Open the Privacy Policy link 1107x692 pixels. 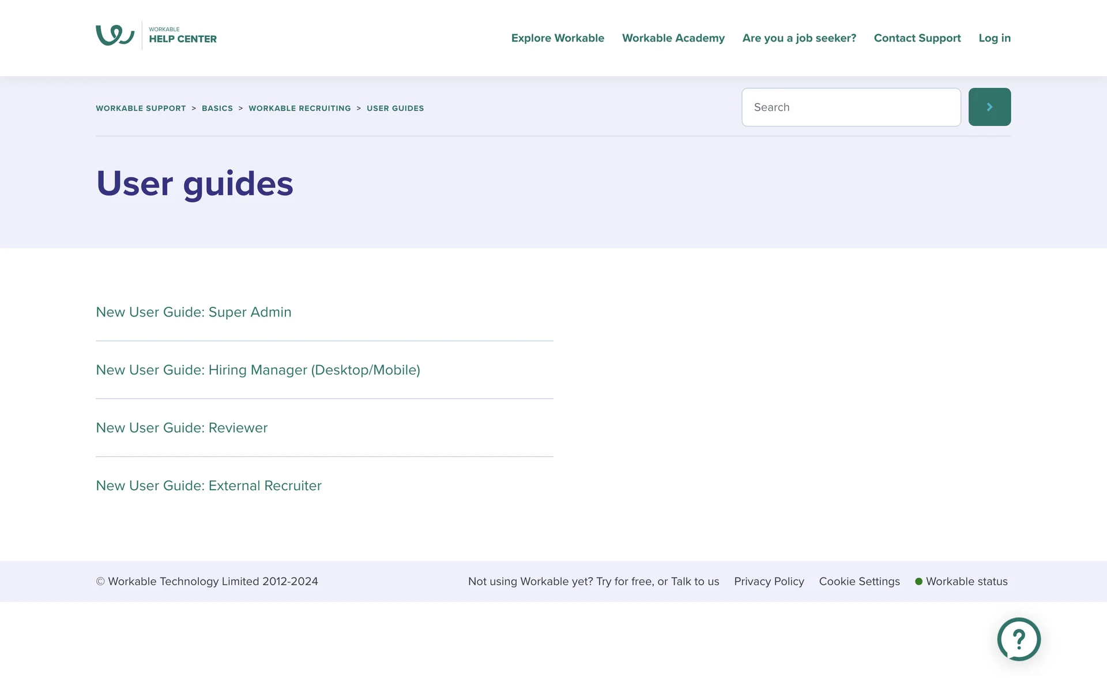[769, 581]
